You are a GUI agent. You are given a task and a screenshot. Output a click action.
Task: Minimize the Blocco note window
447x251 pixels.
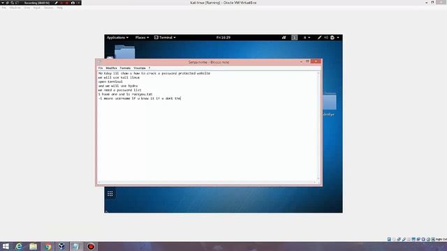pos(301,62)
